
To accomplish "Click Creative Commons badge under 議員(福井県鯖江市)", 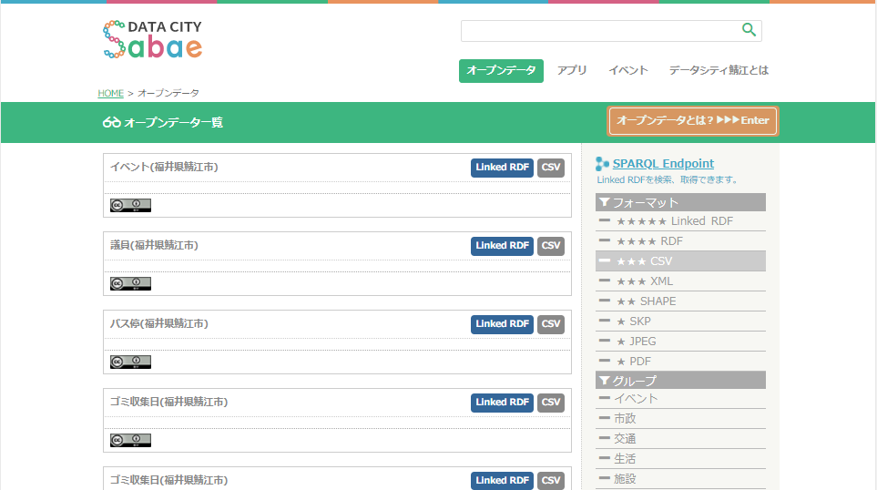I will [130, 283].
